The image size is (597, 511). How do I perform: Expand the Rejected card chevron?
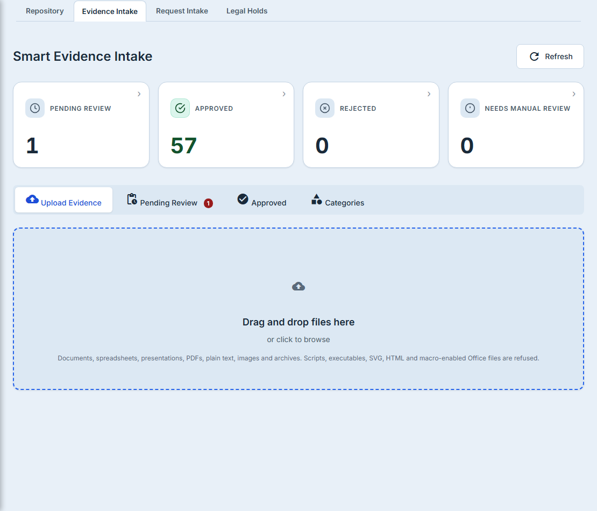tap(429, 94)
